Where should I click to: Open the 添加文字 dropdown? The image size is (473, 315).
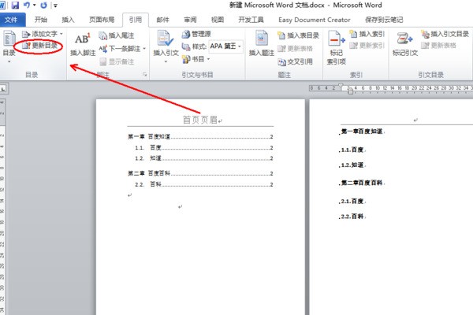43,34
